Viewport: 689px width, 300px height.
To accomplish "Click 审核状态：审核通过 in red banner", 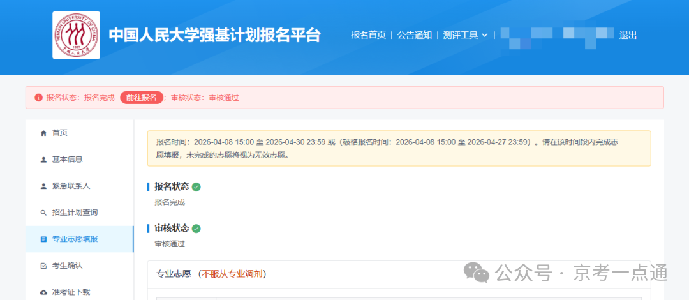I will [205, 98].
